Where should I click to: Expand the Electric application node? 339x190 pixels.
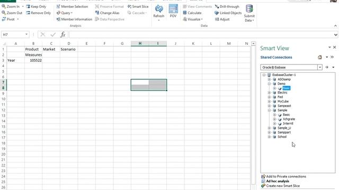point(269,93)
